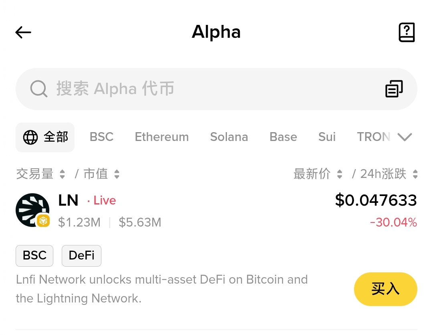Viewport: 433px width, 335px height.
Task: Click the globe icon in 全部 tab
Action: tap(30, 137)
